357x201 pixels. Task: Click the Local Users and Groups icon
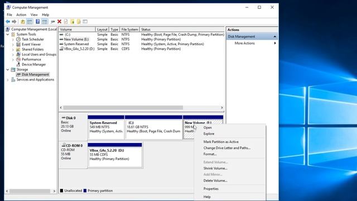[x=18, y=54]
